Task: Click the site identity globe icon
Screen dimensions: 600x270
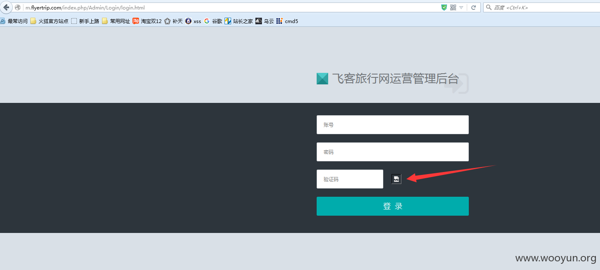Action: click(x=18, y=7)
